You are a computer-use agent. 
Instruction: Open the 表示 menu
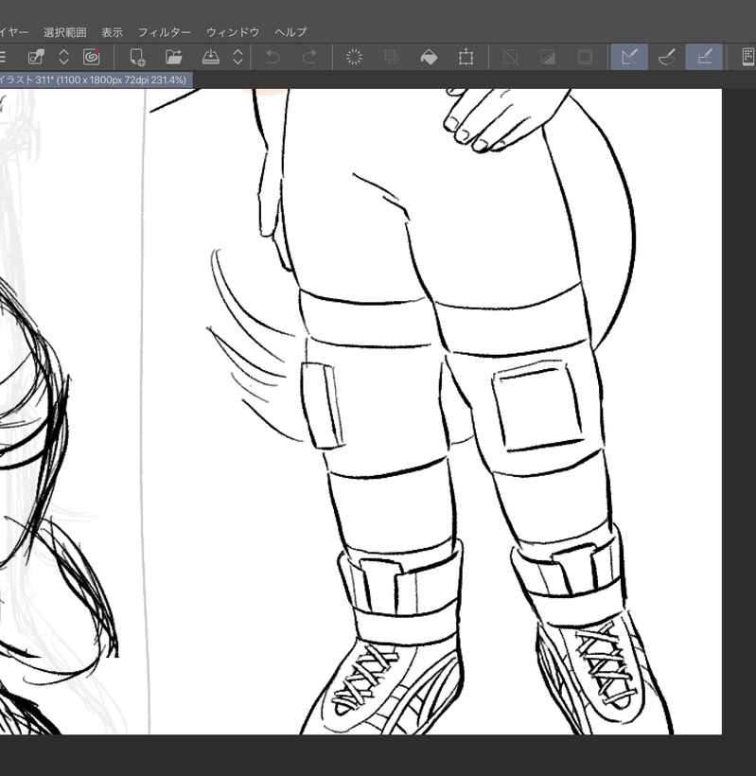tap(113, 32)
